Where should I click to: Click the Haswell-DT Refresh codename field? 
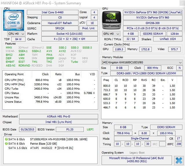pos(60,23)
